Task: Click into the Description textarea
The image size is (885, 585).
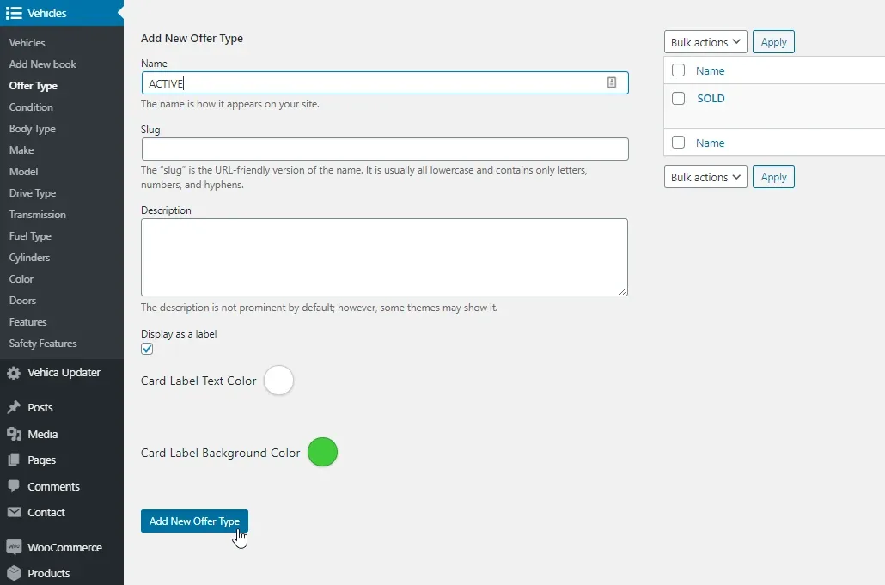Action: point(384,257)
